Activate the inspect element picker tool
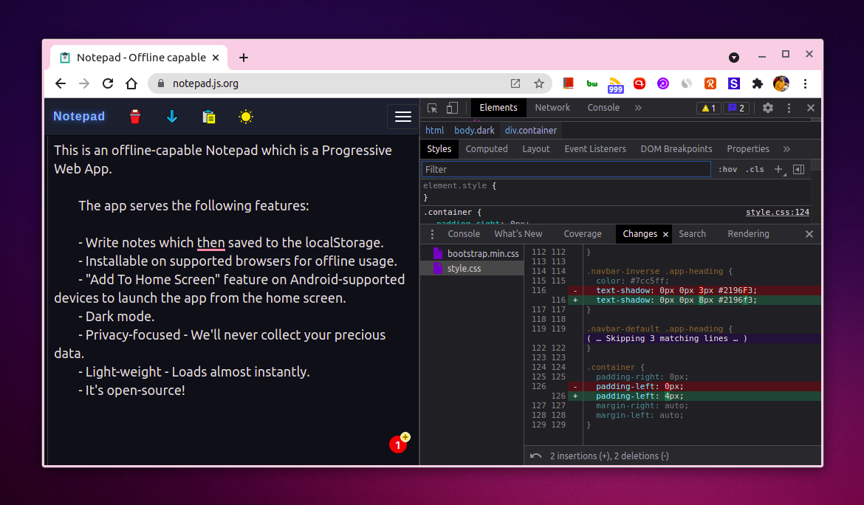The height and width of the screenshot is (505, 864). (x=433, y=108)
